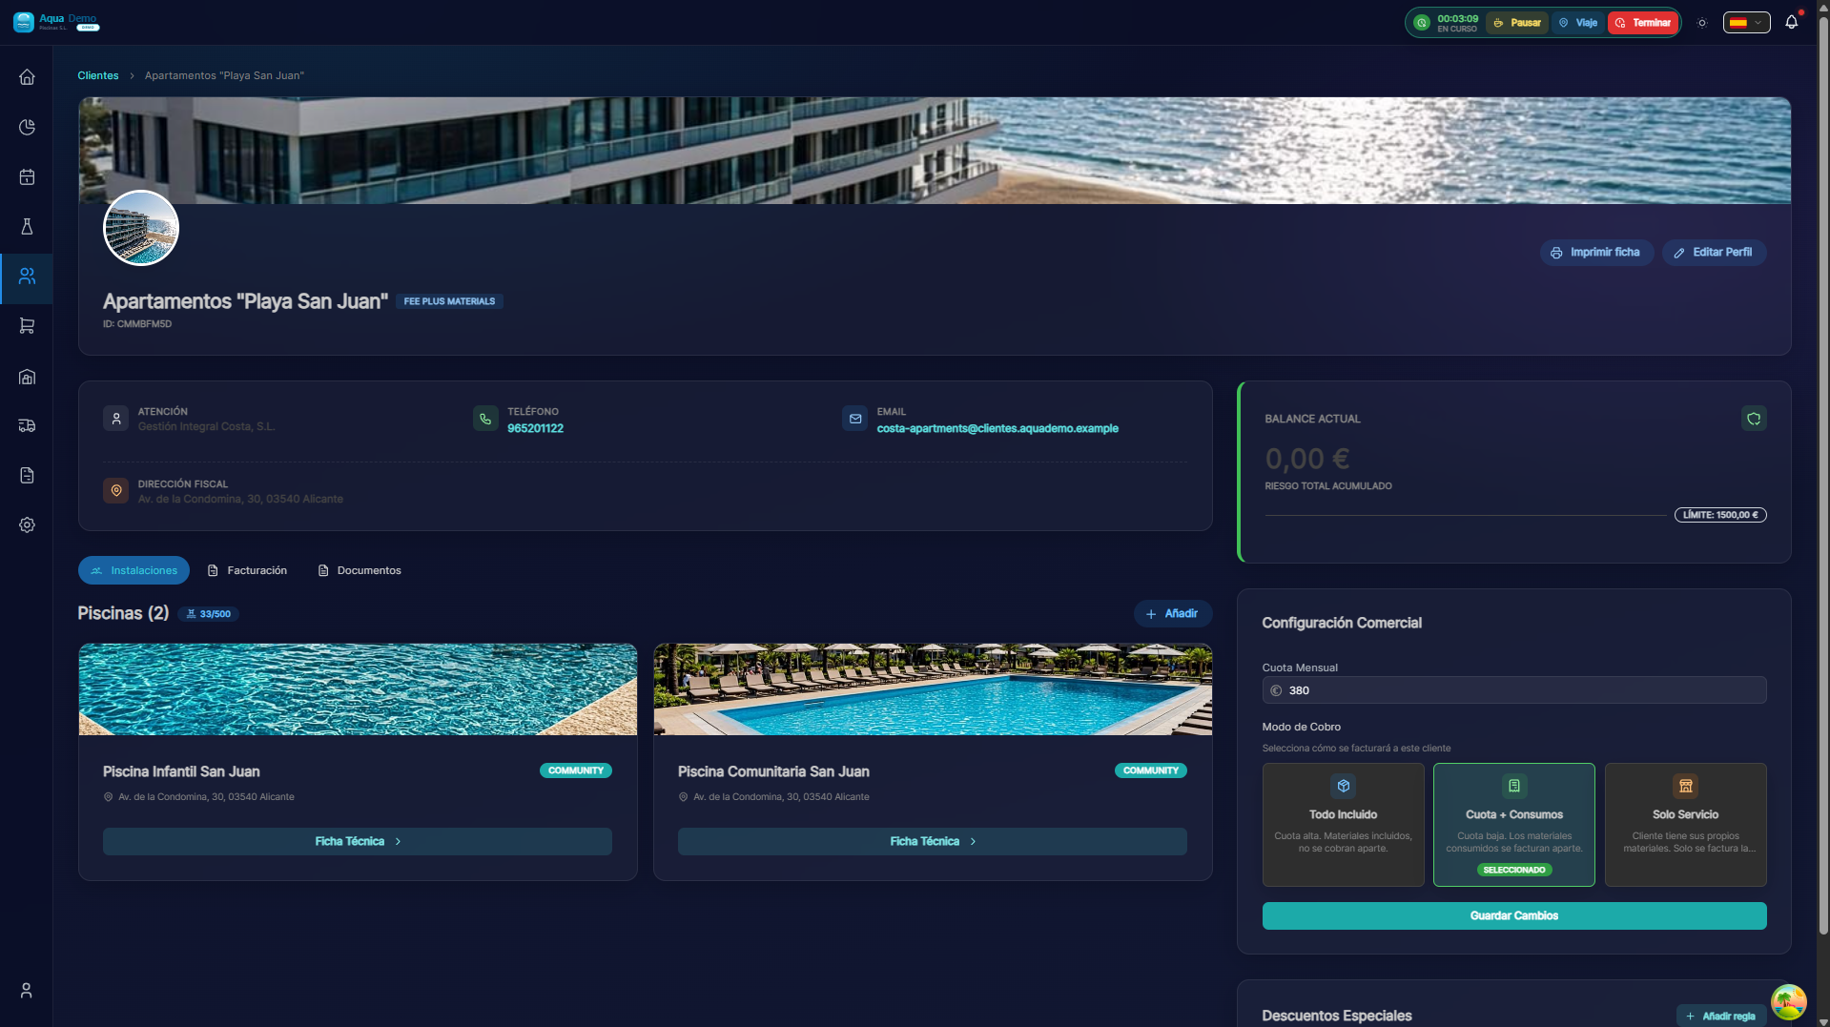Click the Descuentos Especiales heading
The width and height of the screenshot is (1830, 1027).
(x=1336, y=1016)
